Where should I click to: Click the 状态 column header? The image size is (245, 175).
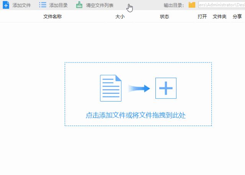(x=165, y=16)
